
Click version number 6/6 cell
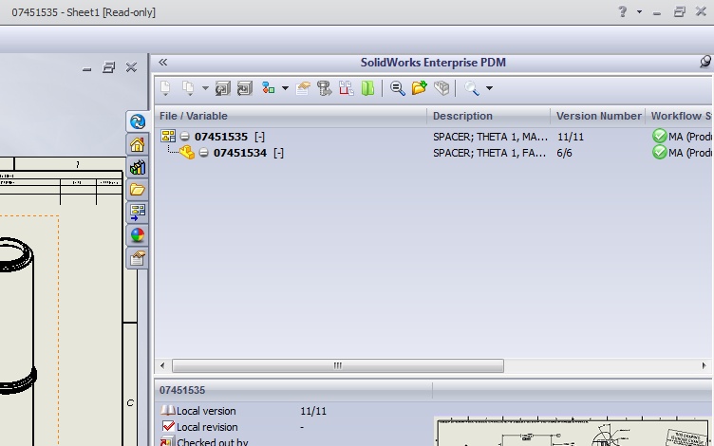pyautogui.click(x=564, y=153)
